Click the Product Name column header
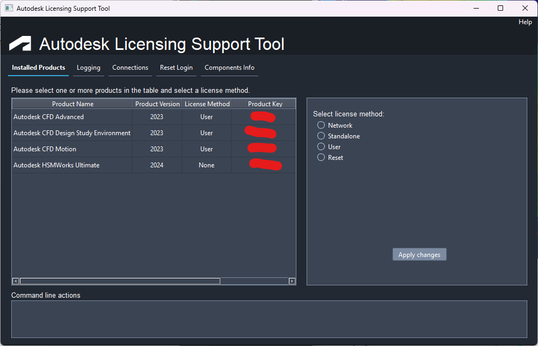The height and width of the screenshot is (346, 538). (x=72, y=104)
